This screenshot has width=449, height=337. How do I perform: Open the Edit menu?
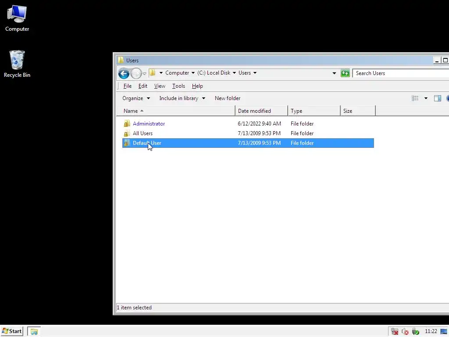[143, 86]
